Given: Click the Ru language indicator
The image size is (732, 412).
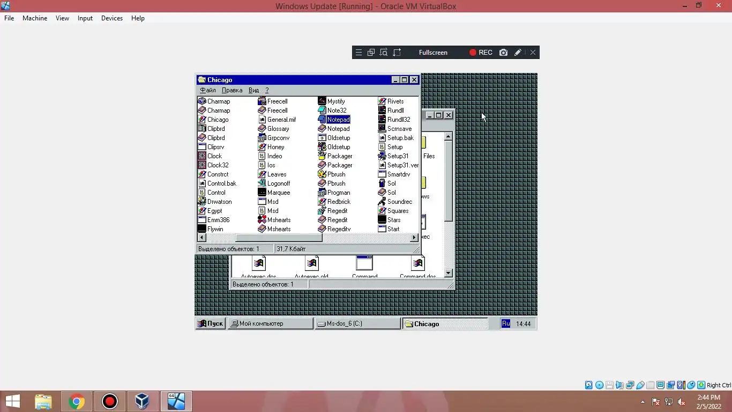Looking at the screenshot, I should [x=506, y=323].
